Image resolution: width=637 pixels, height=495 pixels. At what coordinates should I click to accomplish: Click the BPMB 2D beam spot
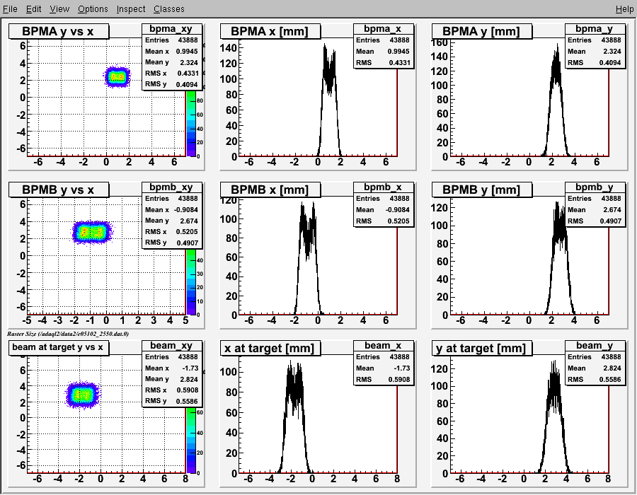click(x=92, y=233)
